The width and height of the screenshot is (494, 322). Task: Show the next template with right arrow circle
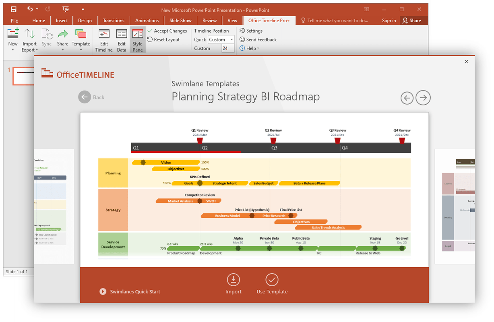click(x=423, y=97)
